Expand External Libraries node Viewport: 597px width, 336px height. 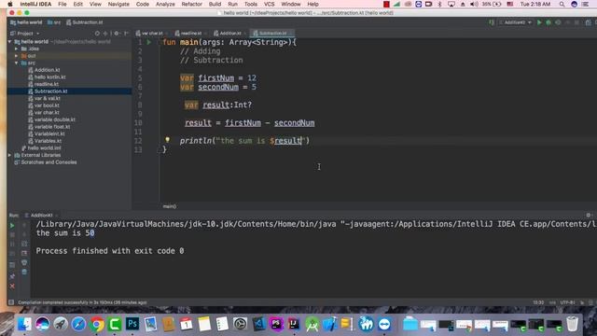[x=10, y=155]
